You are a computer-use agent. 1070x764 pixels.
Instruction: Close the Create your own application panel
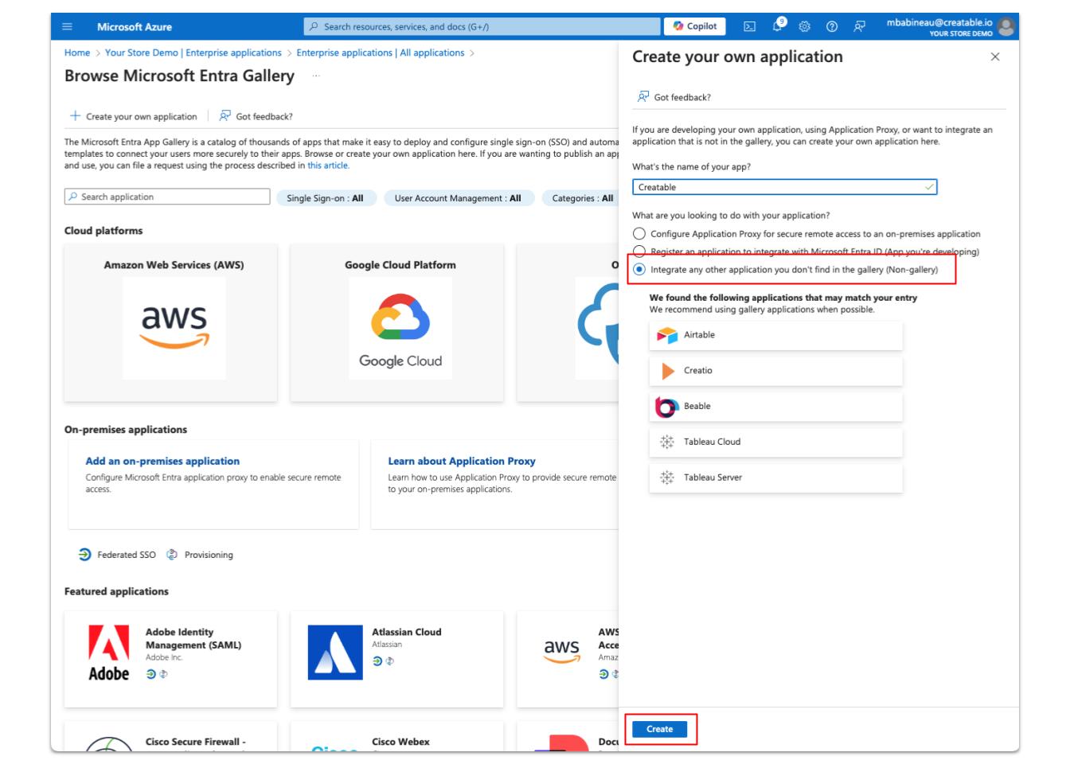coord(995,57)
